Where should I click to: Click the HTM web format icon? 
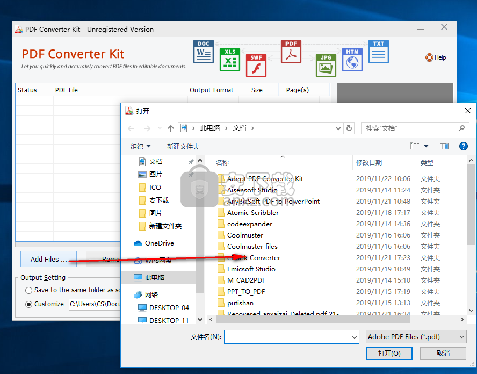click(x=352, y=59)
